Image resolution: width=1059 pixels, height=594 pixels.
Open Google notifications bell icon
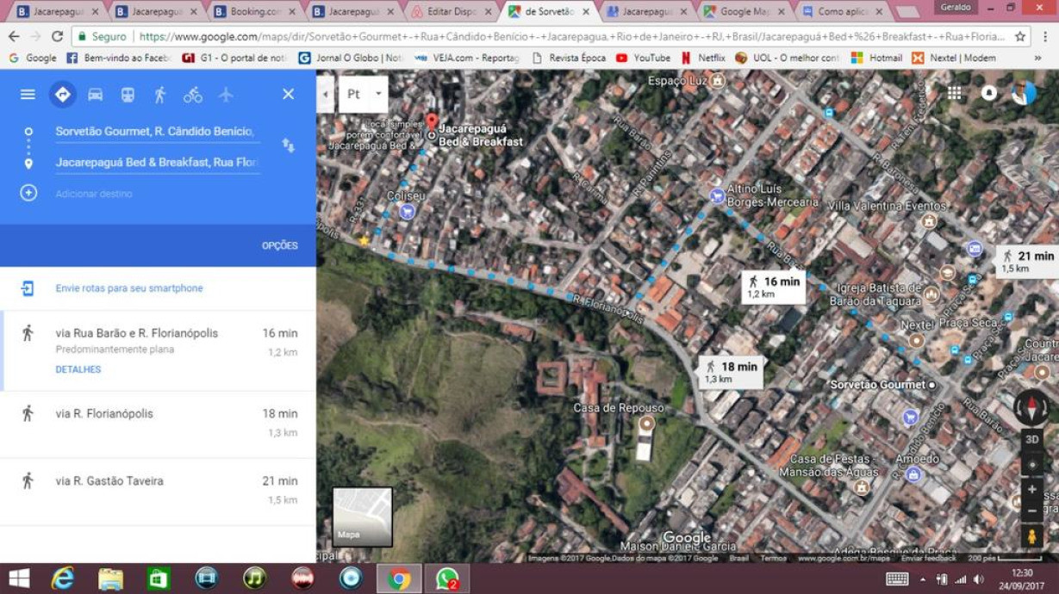988,93
